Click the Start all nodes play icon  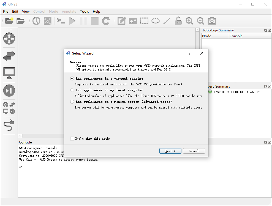(72, 21)
